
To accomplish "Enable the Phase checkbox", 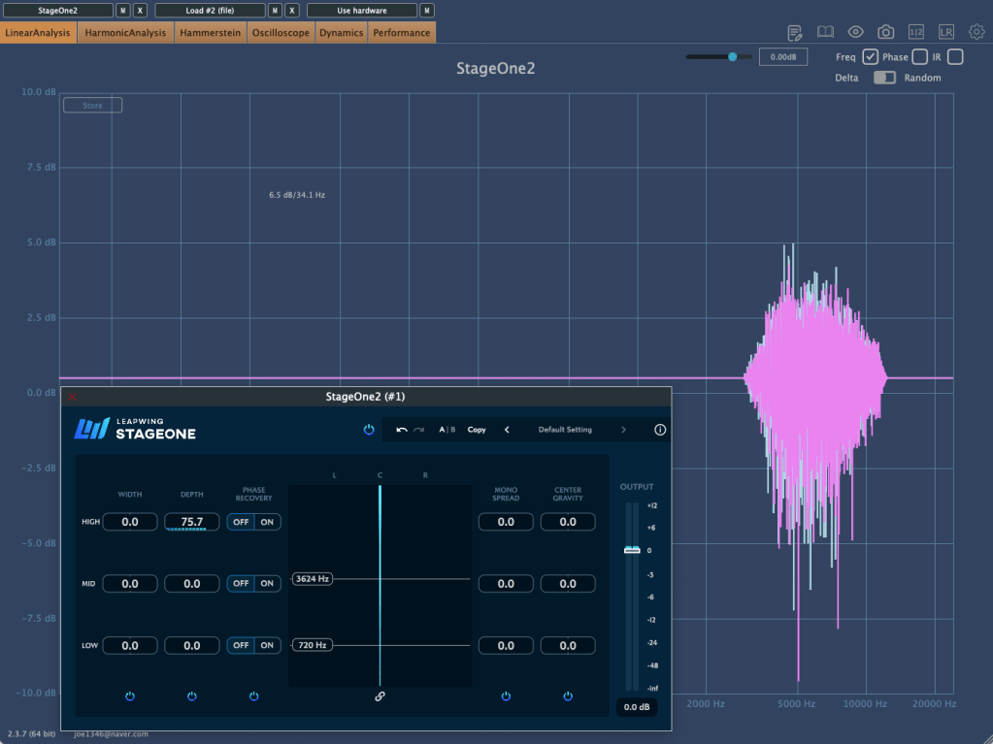I will (919, 57).
